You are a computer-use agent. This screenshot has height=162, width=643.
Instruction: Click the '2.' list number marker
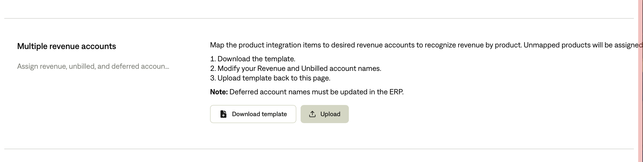213,68
